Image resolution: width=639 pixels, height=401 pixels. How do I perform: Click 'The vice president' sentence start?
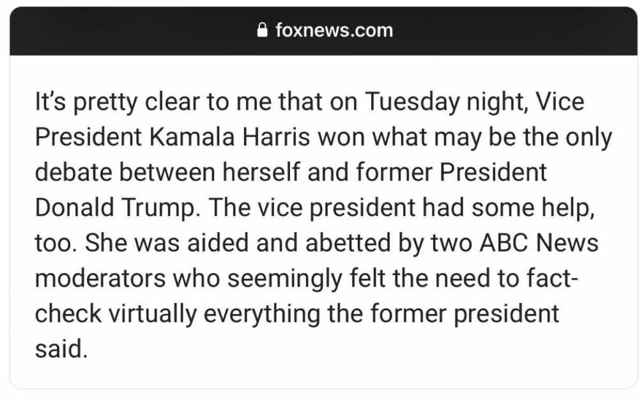point(311,208)
